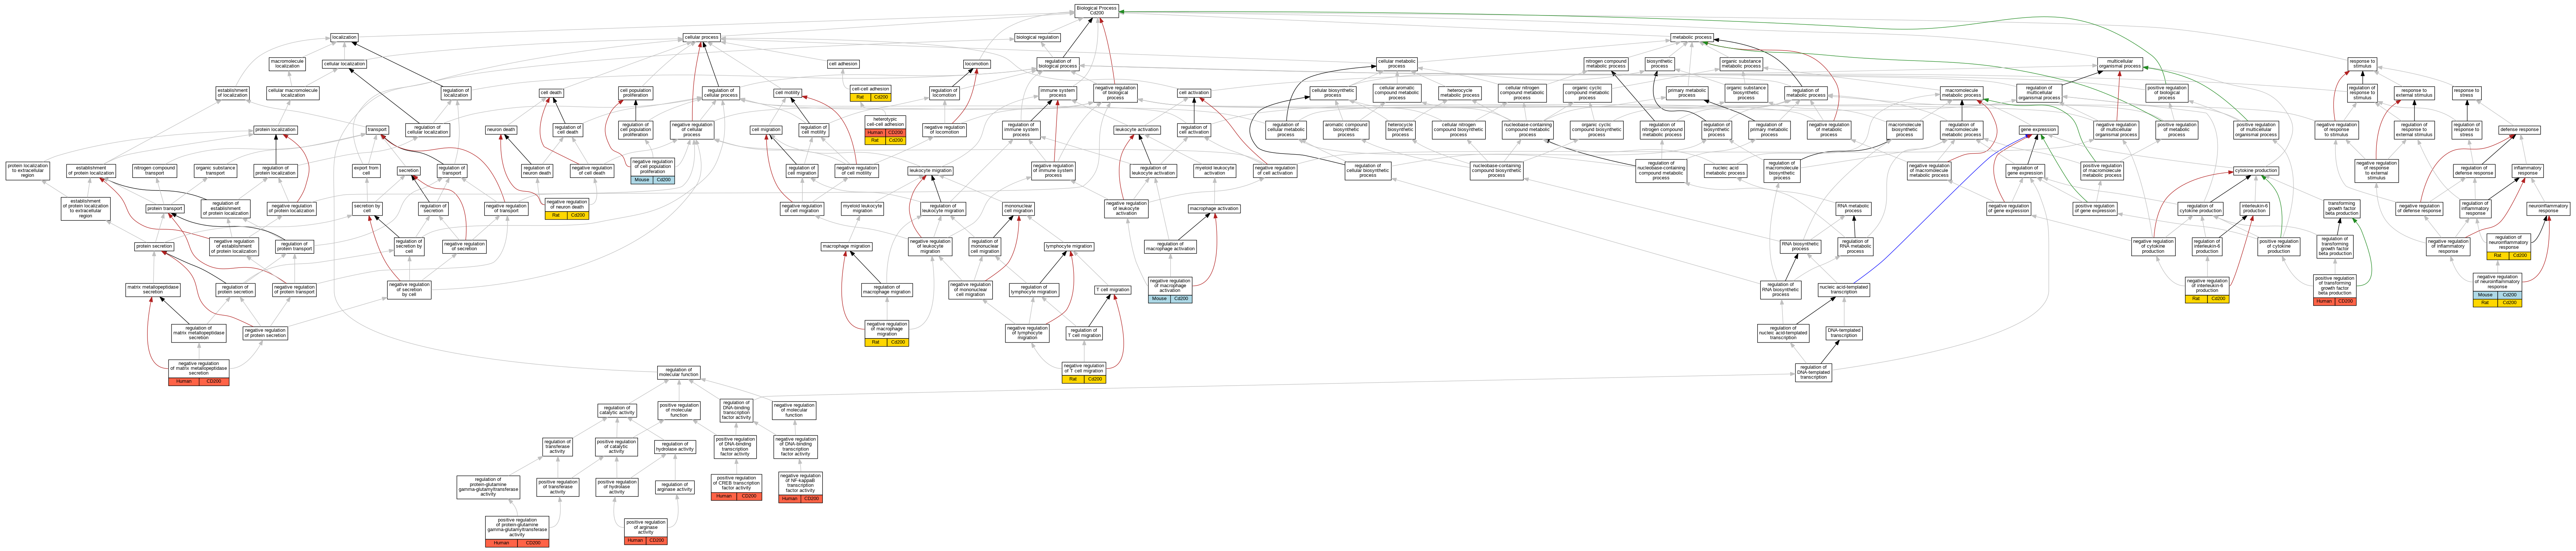Select the node labeled exactly 'protein transport'

point(165,209)
